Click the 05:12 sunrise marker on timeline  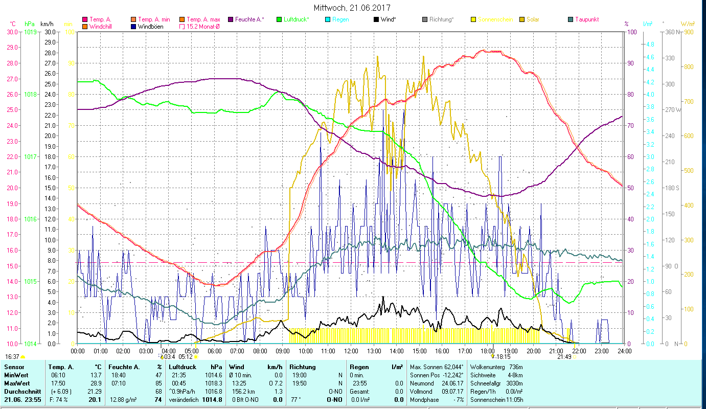pyautogui.click(x=185, y=357)
